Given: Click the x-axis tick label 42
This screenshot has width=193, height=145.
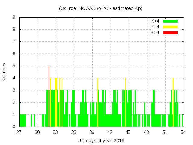Looking at the screenshot, I should (110, 132).
